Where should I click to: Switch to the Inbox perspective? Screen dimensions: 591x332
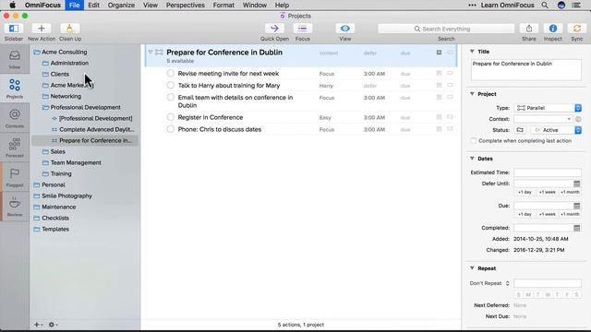pos(15,59)
